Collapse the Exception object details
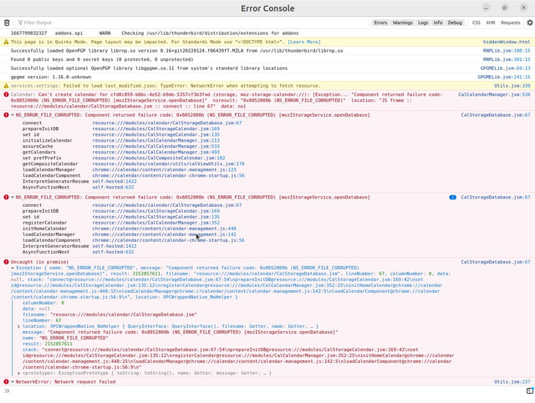Screen dimensions: 535x403 pos(13,268)
